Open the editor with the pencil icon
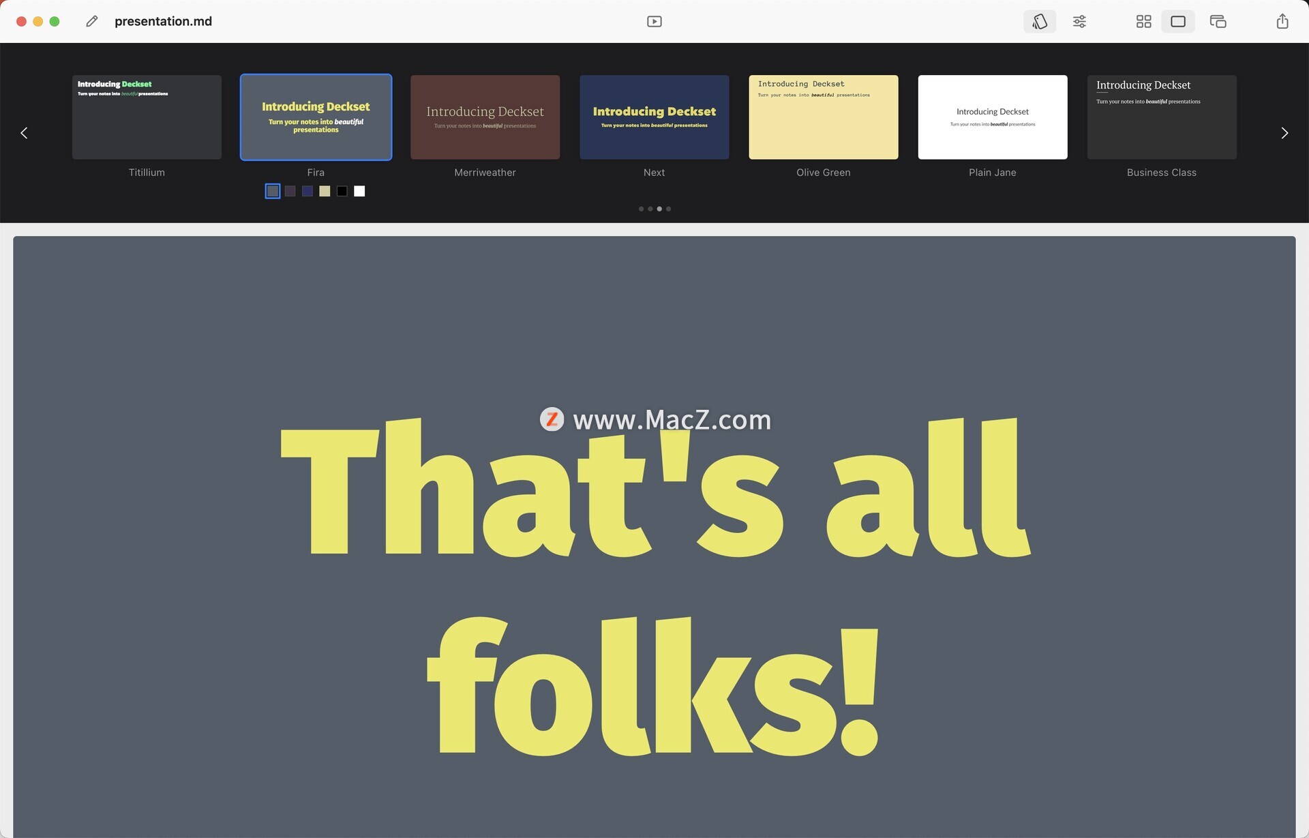The width and height of the screenshot is (1309, 838). point(92,21)
